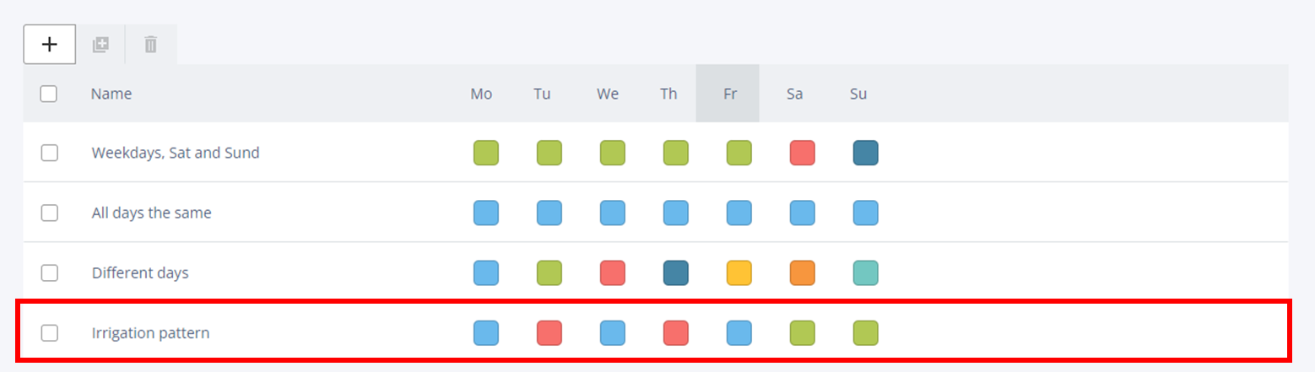Click the teal Sunday swatch in Different days

pyautogui.click(x=866, y=272)
